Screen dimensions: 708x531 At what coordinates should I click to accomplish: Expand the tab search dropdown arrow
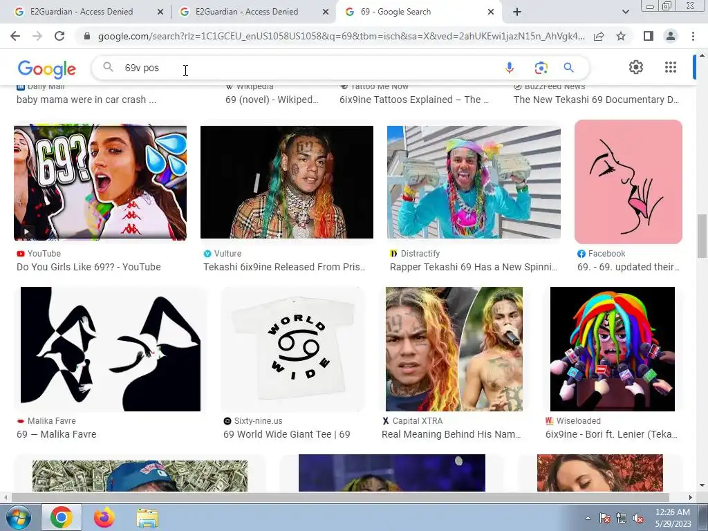(x=625, y=12)
